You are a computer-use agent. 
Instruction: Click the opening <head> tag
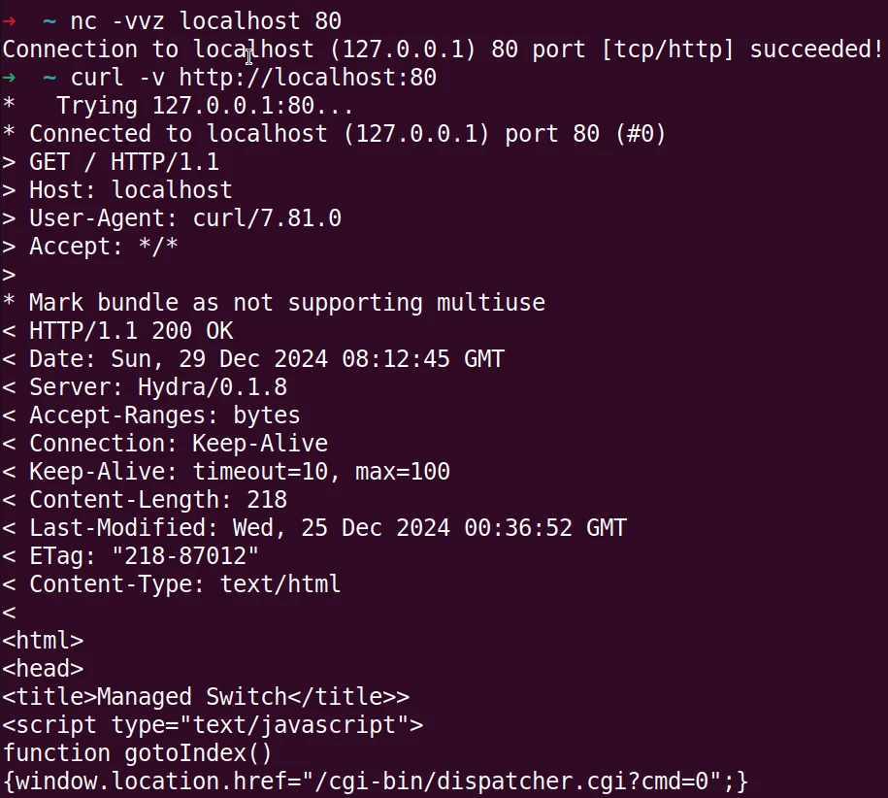[43, 668]
